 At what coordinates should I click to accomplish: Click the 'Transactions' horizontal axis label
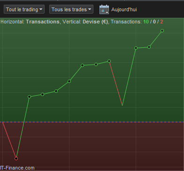pos(43,22)
